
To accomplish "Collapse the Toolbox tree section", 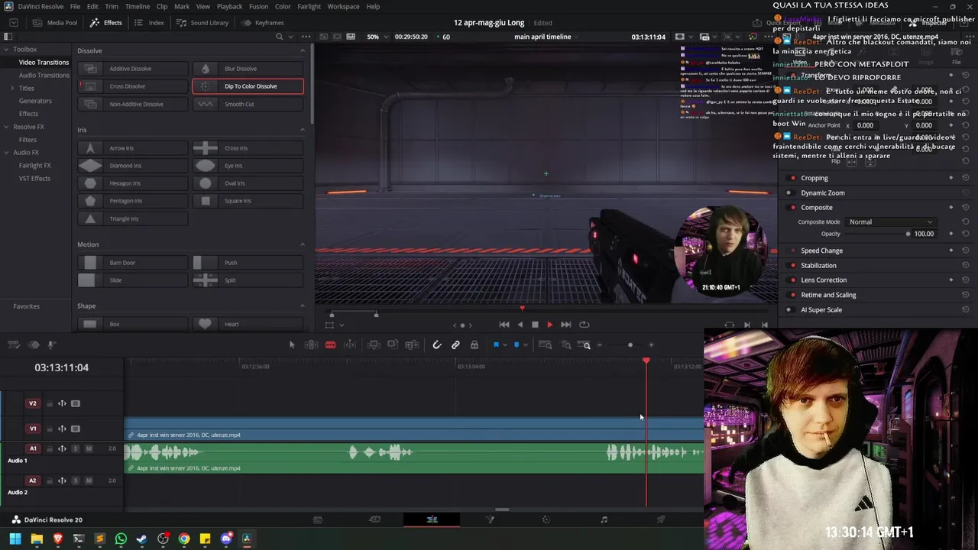I will [x=6, y=49].
